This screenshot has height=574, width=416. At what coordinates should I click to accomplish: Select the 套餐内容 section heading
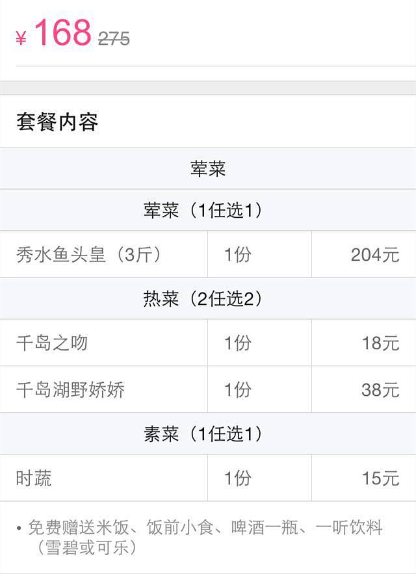pos(57,122)
